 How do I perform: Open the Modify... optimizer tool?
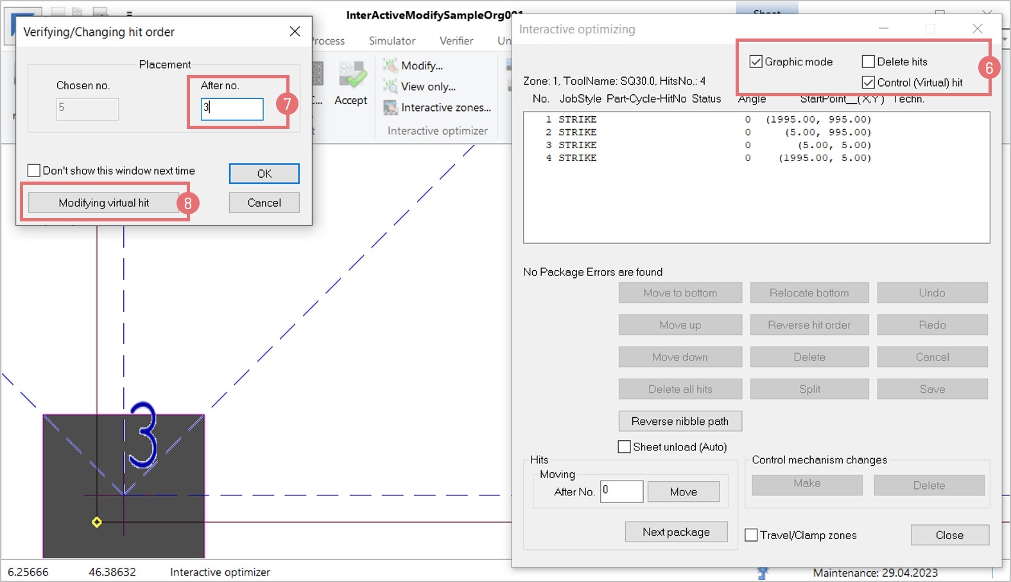click(x=421, y=65)
